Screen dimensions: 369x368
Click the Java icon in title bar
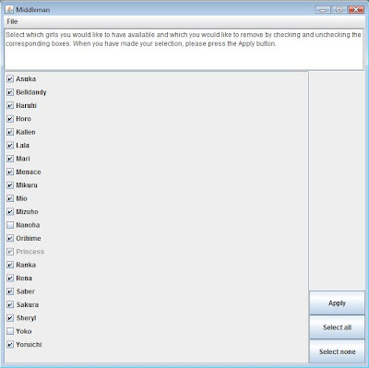pyautogui.click(x=9, y=9)
